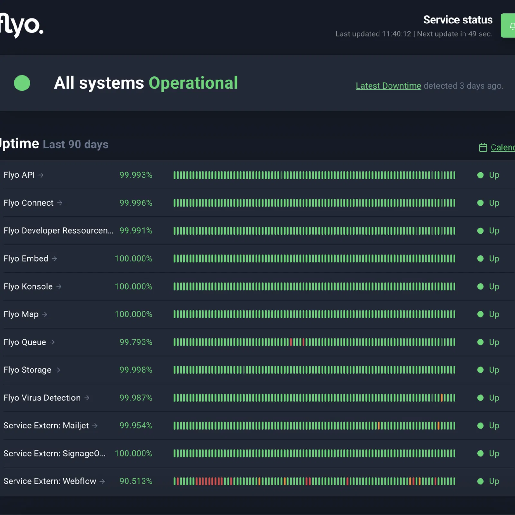Click the Webflow uptime history bar

click(314, 481)
